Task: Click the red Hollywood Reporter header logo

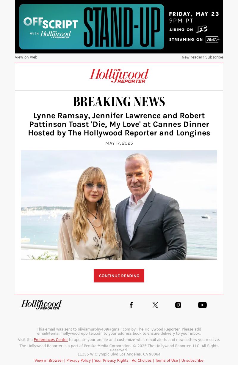Action: point(119,76)
